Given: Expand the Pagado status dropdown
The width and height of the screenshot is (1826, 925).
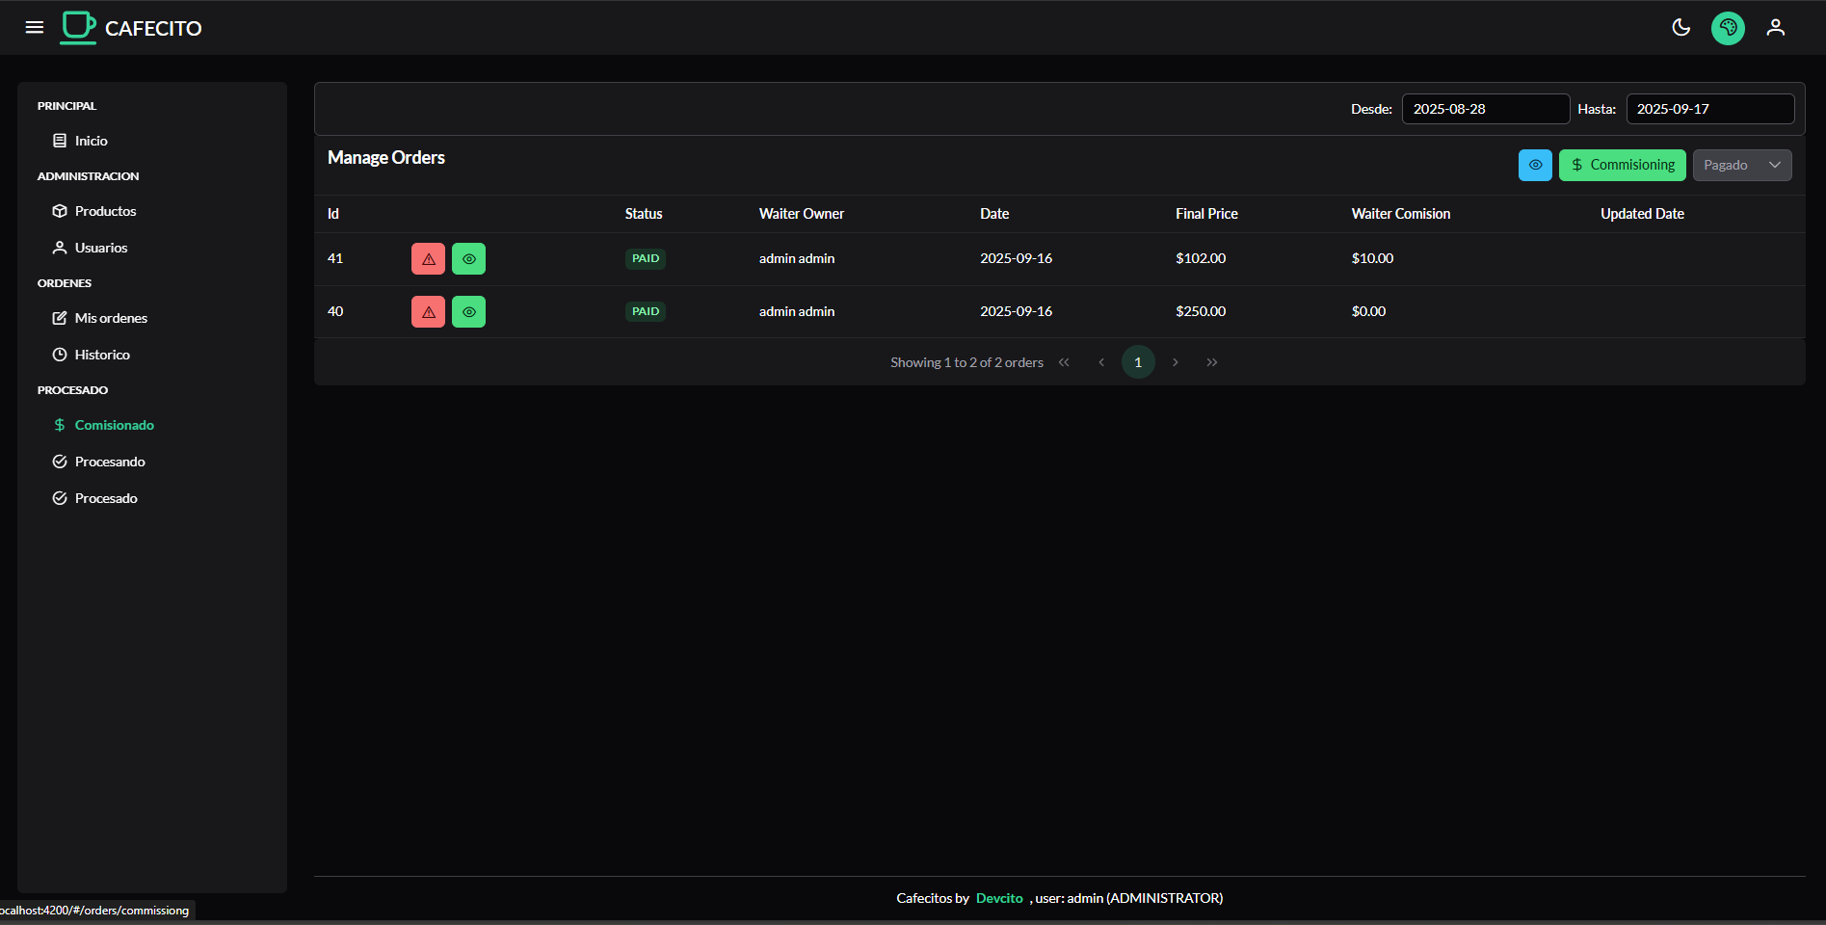Looking at the screenshot, I should [x=1741, y=165].
